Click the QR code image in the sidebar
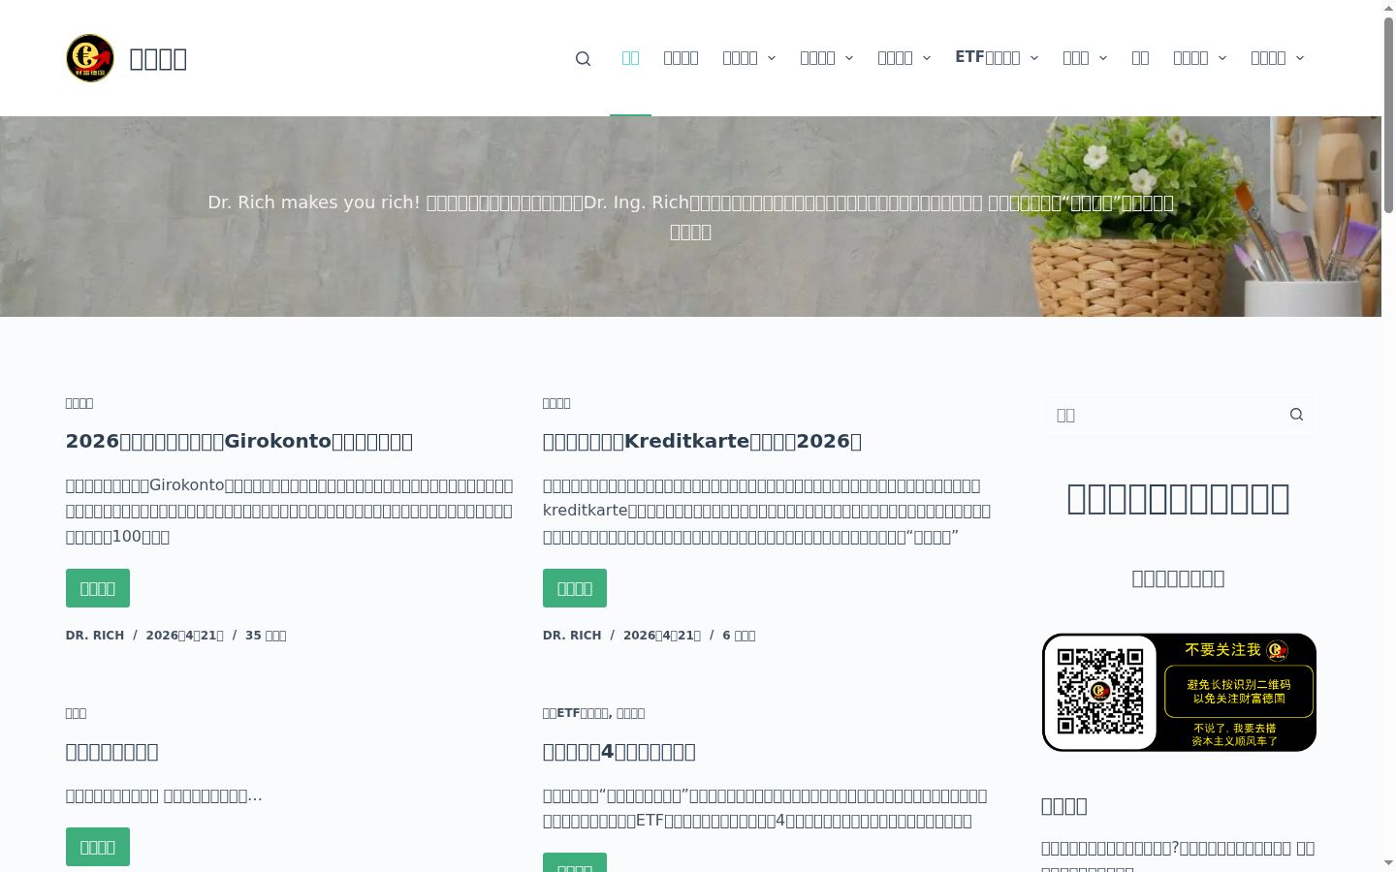The height and width of the screenshot is (872, 1396). (1179, 693)
